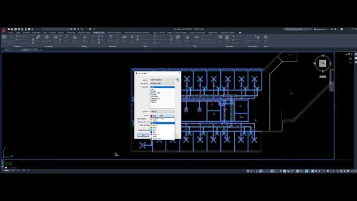Screen dimensions: 357x201
Task: Open the Insert ribbon tab
Action: (x=18, y=32)
